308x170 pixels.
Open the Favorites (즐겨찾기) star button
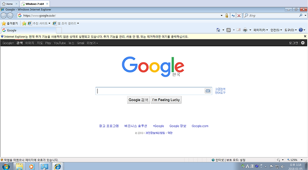coord(10,24)
